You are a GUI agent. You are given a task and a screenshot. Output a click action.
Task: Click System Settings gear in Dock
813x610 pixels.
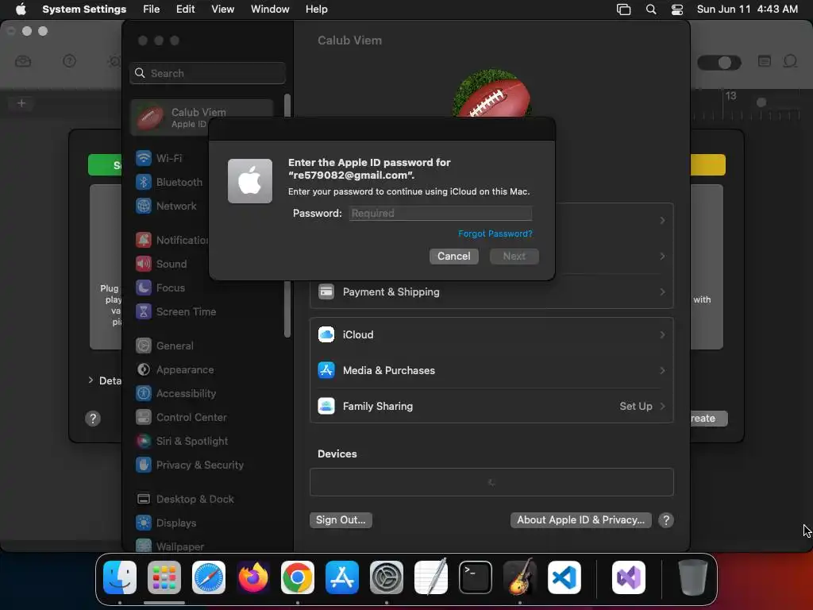click(387, 577)
